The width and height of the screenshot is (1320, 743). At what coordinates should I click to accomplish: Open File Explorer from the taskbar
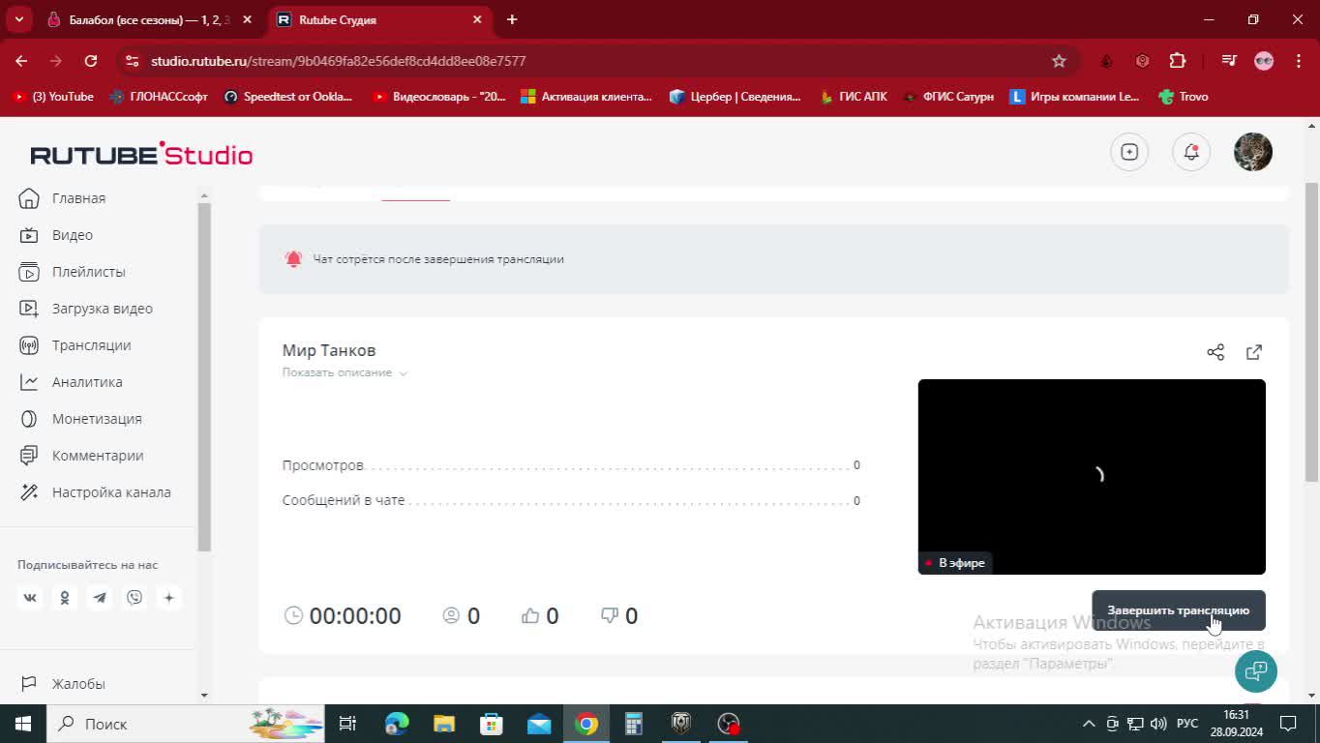tap(444, 724)
